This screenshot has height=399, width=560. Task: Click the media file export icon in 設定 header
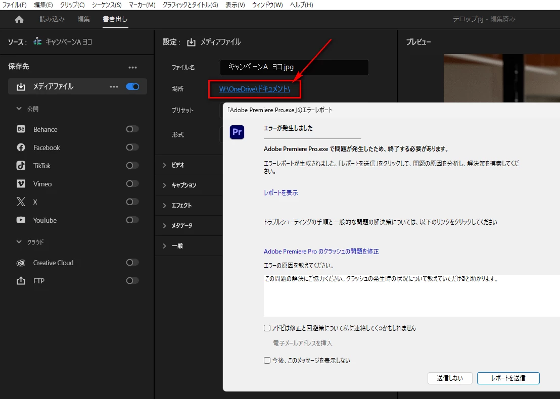pos(192,42)
